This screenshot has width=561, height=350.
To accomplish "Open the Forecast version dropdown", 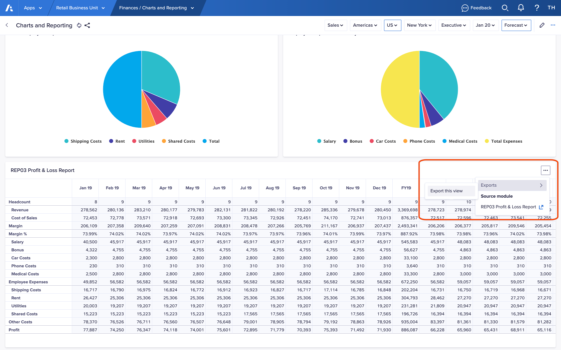I will [516, 25].
